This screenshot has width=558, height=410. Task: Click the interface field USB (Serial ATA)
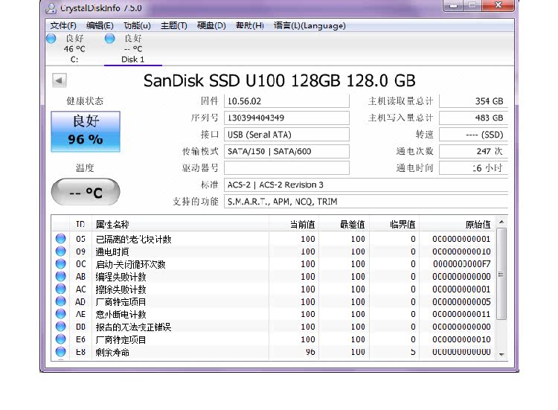(x=286, y=135)
